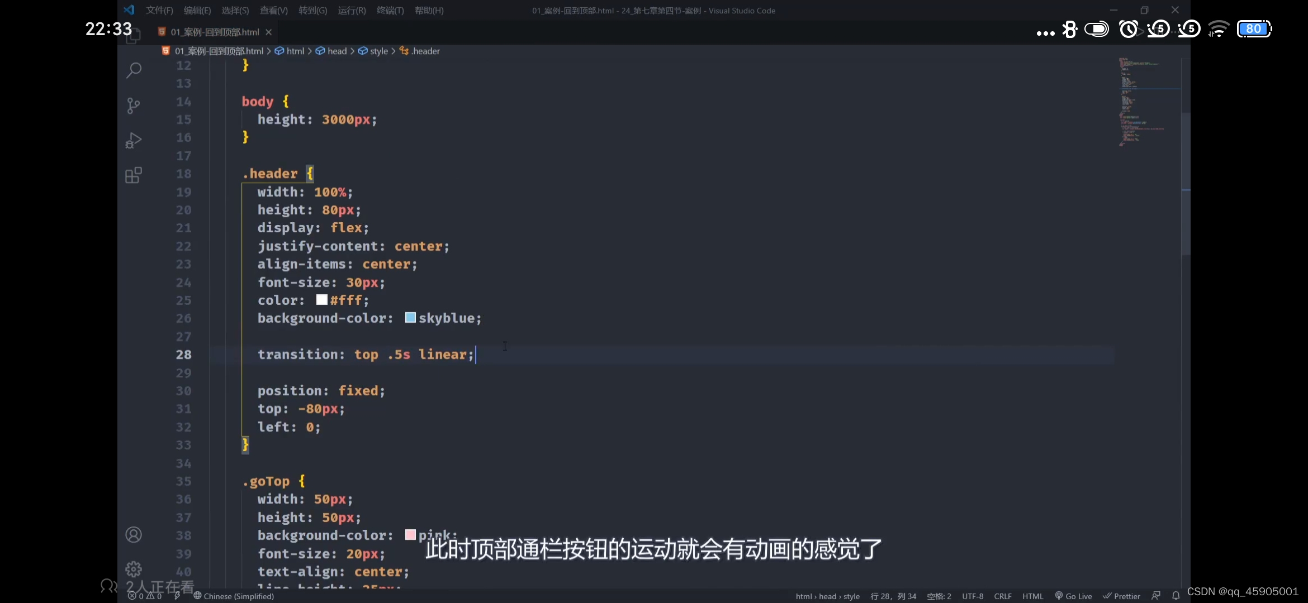
Task: Open the Extensions view
Action: (x=134, y=175)
